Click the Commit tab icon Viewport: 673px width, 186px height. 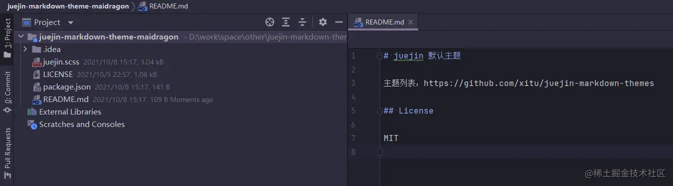point(7,110)
